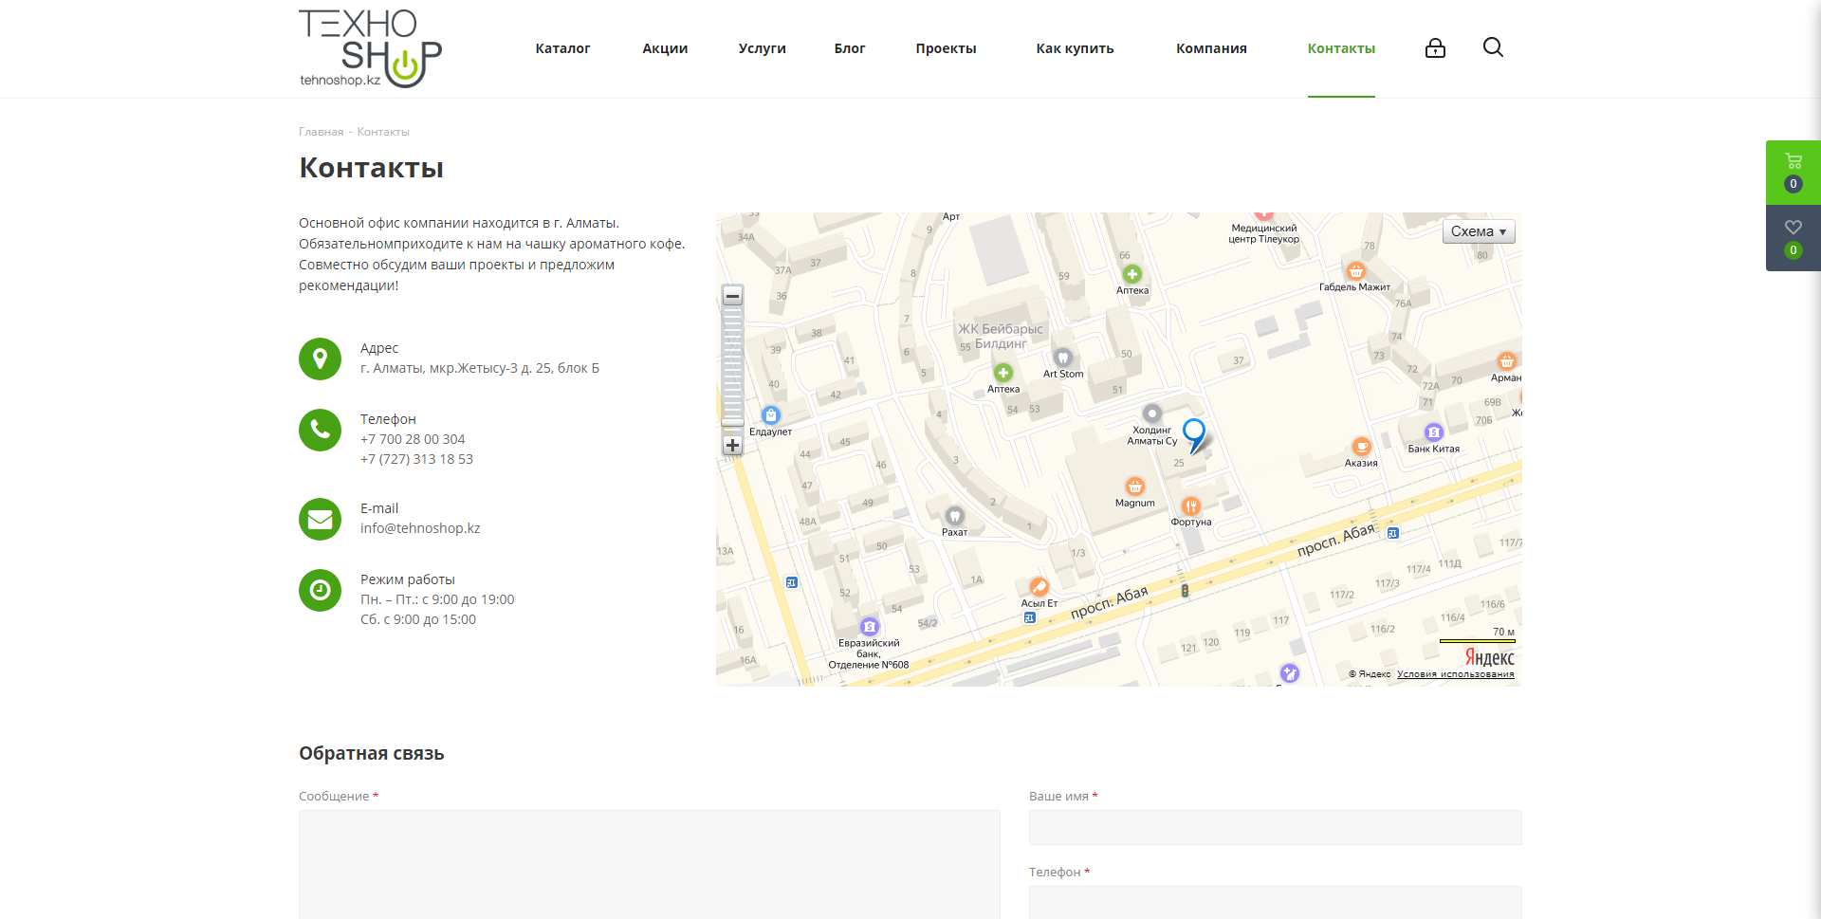The width and height of the screenshot is (1821, 919).
Task: Click the green working hours clock icon
Action: (x=320, y=590)
